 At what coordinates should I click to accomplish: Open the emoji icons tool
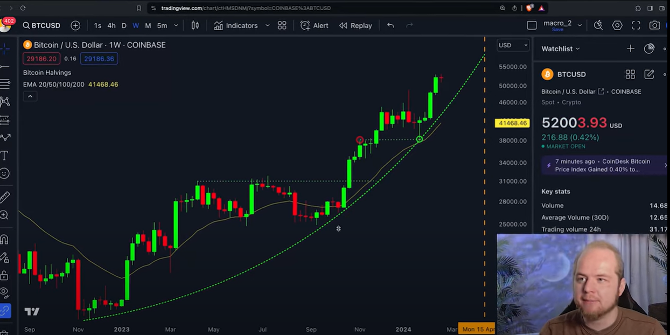4,173
